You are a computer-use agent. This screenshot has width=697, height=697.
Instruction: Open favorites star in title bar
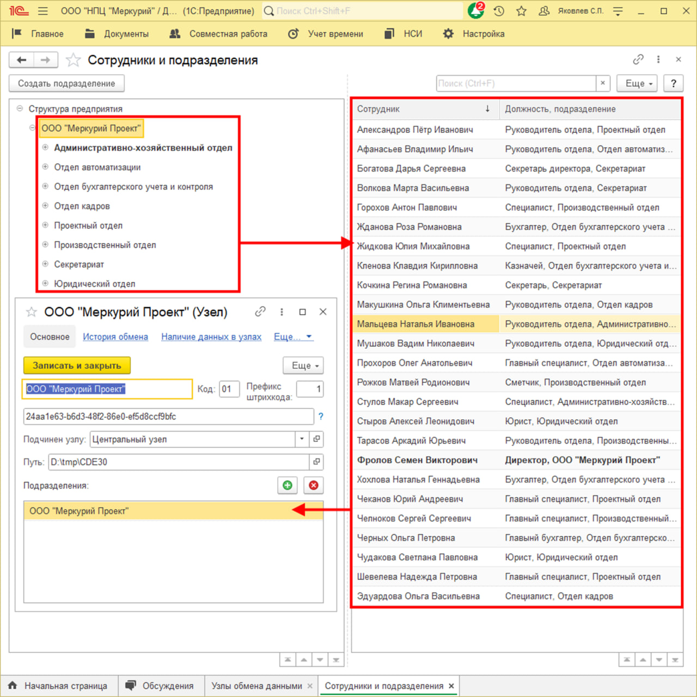(x=521, y=11)
